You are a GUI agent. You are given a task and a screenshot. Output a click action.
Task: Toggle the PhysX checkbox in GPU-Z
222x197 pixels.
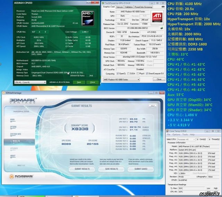point(138,74)
